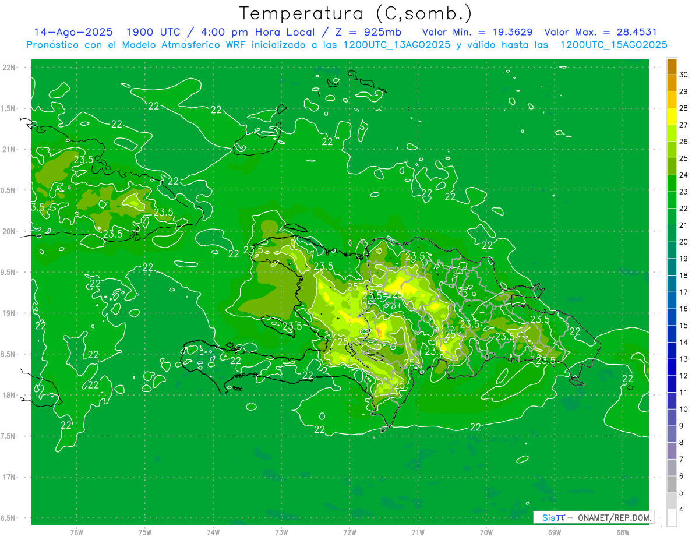Click the "4" color scale value
Image resolution: width=699 pixels, height=540 pixels.
pyautogui.click(x=682, y=510)
